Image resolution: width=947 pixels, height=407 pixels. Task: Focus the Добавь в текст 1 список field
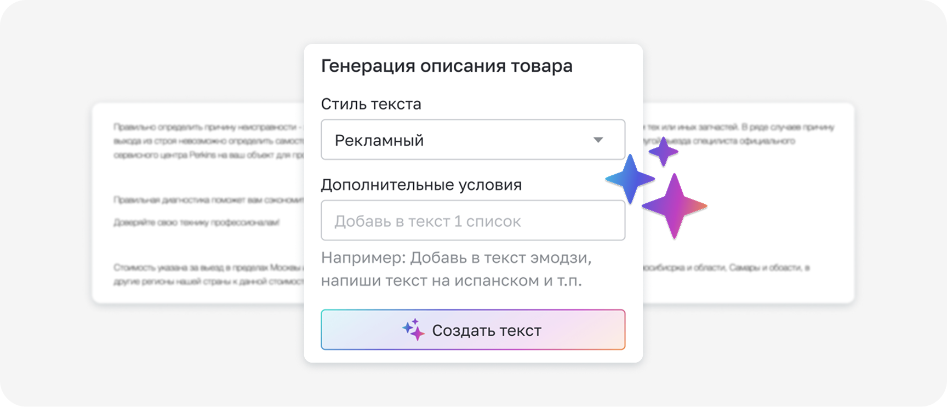pos(473,220)
